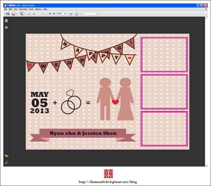Open the Layers panel in the sidebar

point(6,27)
